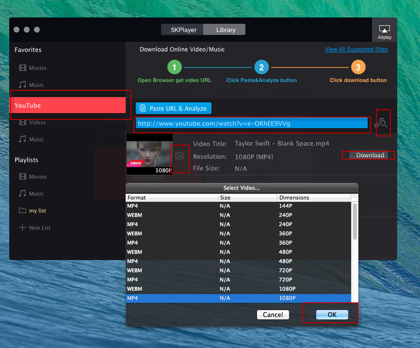This screenshot has height=348, width=420.
Task: Click the Paste URL & Analyze button
Action: tap(174, 108)
